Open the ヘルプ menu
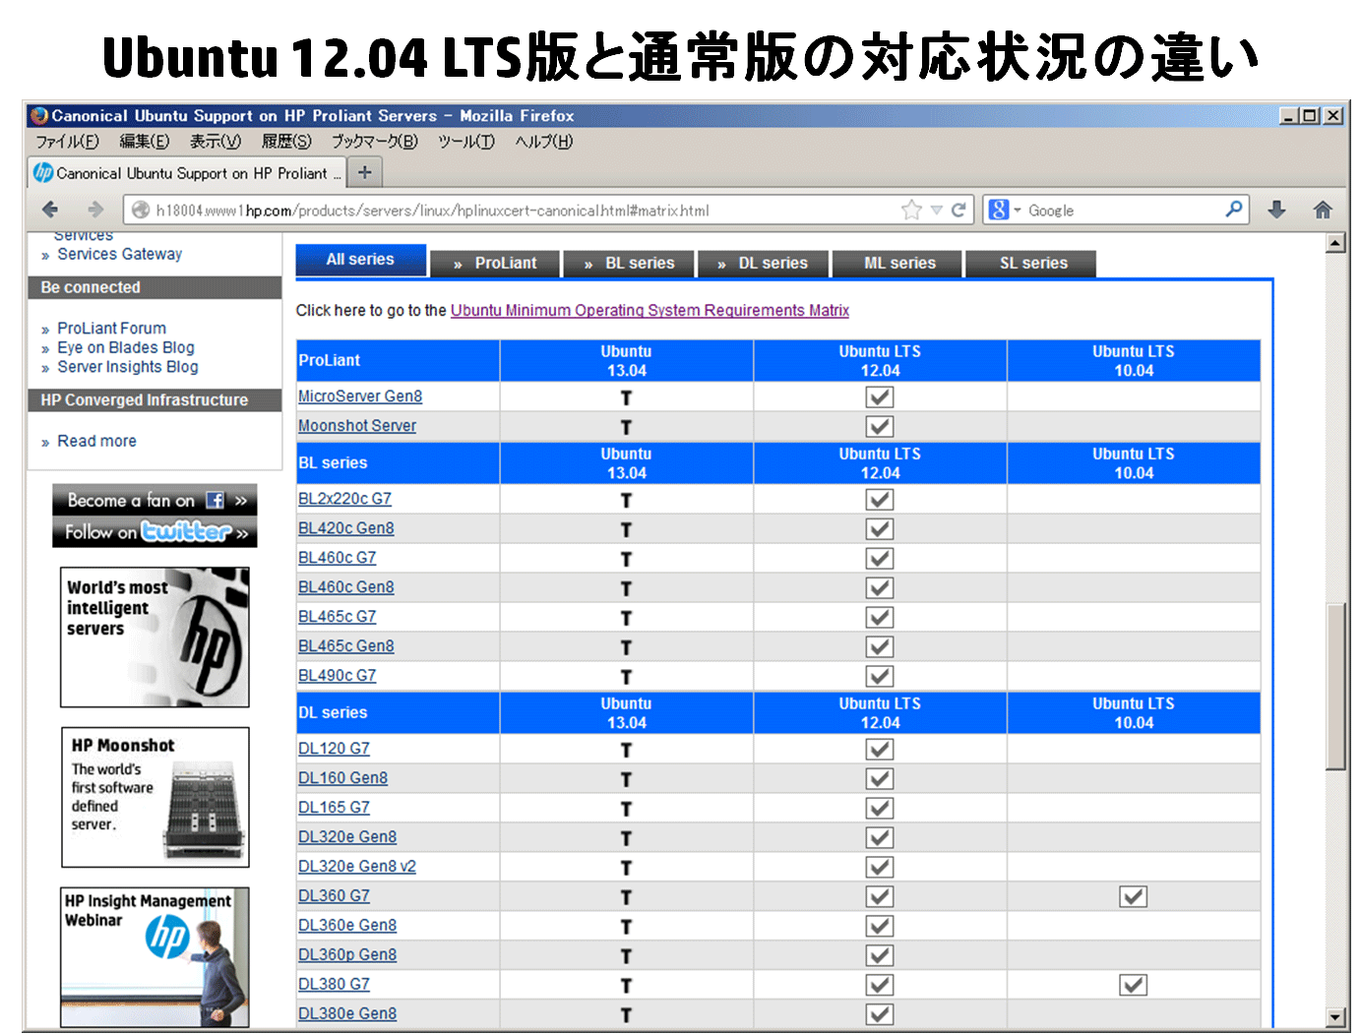The width and height of the screenshot is (1361, 1034). pos(544,142)
